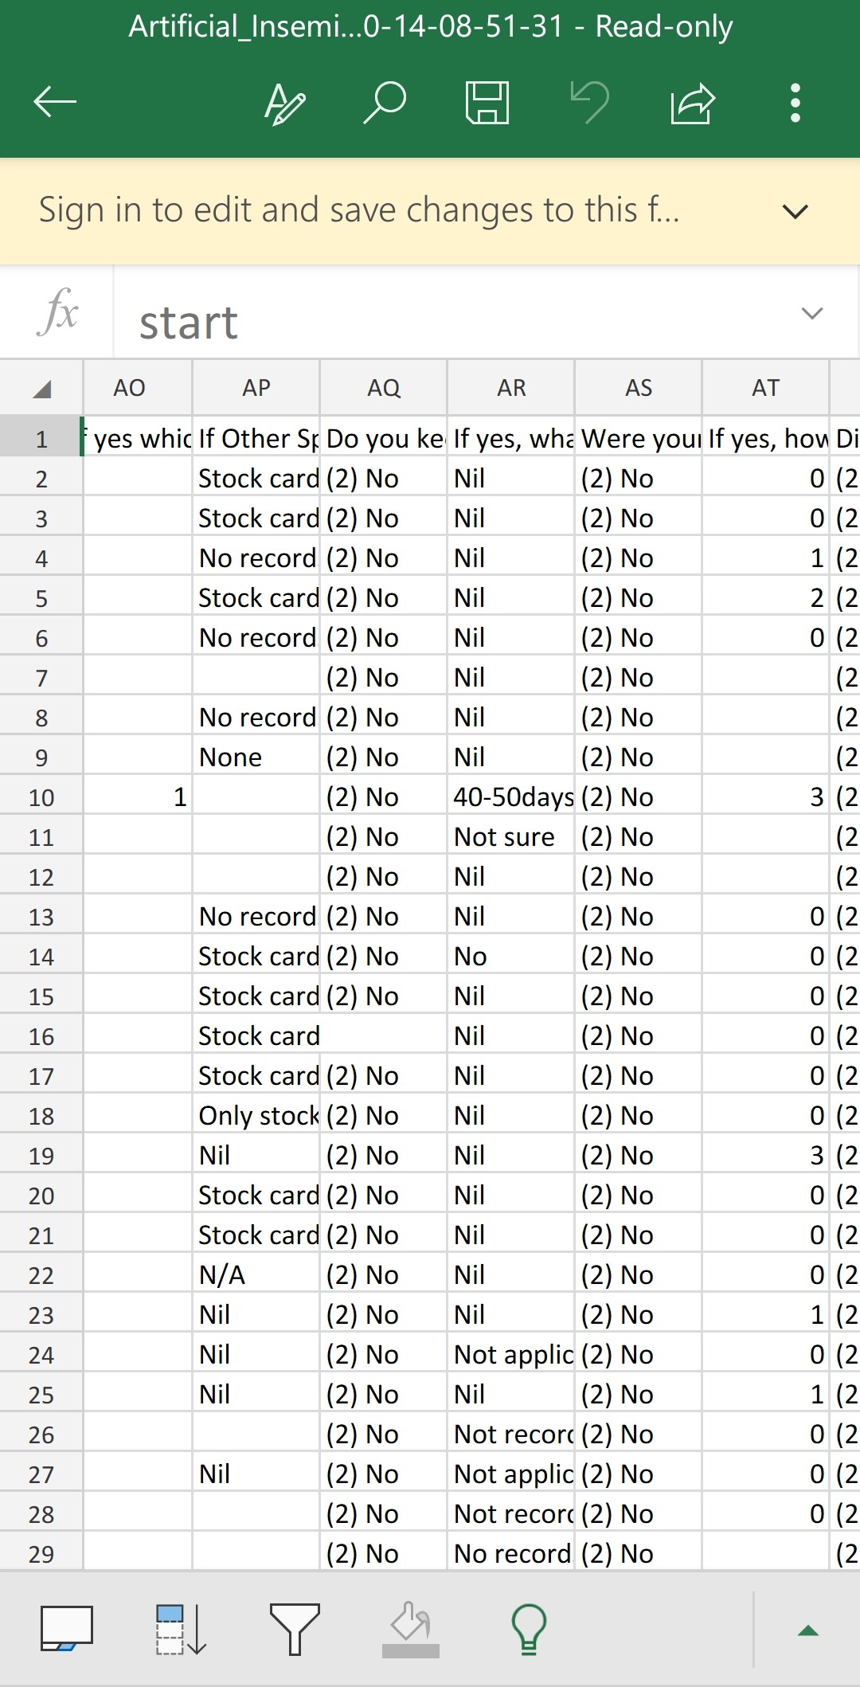Screen dimensions: 860x1687
Task: Tap the fill color bucket icon
Action: pos(411,1630)
